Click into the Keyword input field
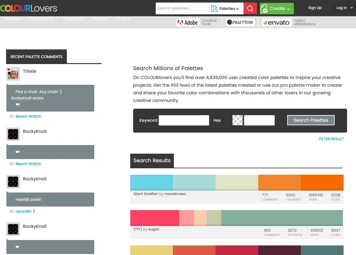 click(184, 120)
